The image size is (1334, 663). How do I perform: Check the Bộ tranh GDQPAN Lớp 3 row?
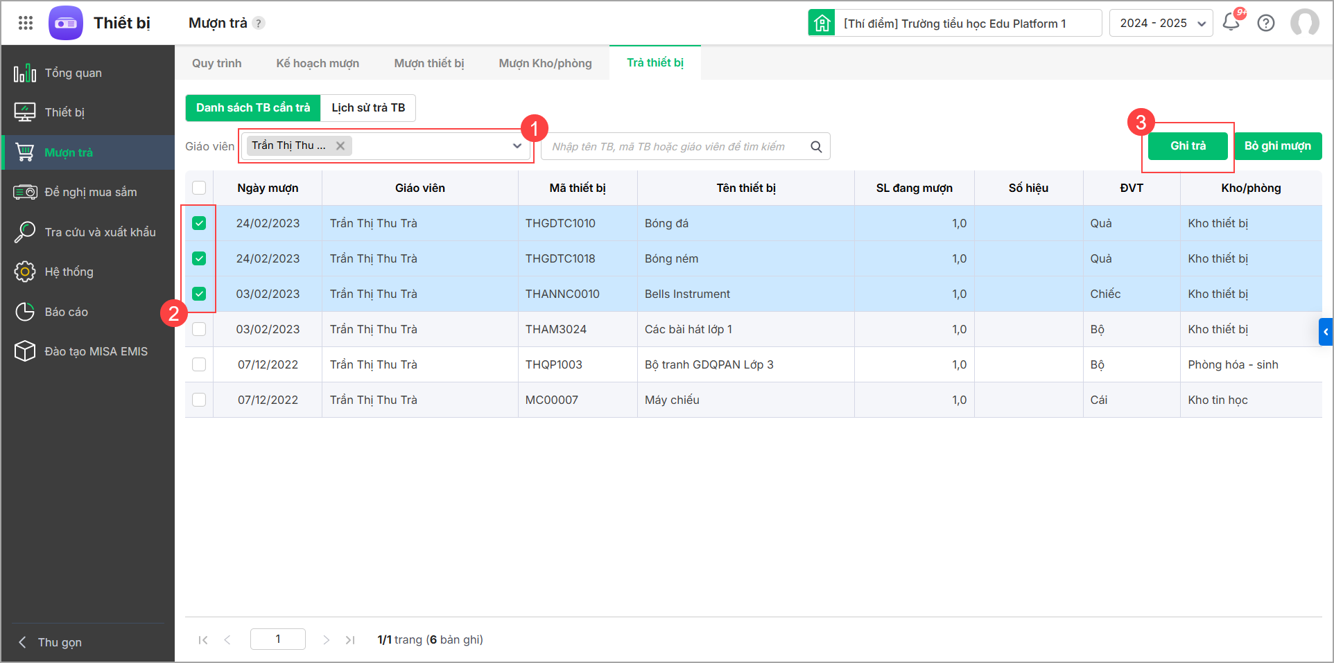(199, 364)
